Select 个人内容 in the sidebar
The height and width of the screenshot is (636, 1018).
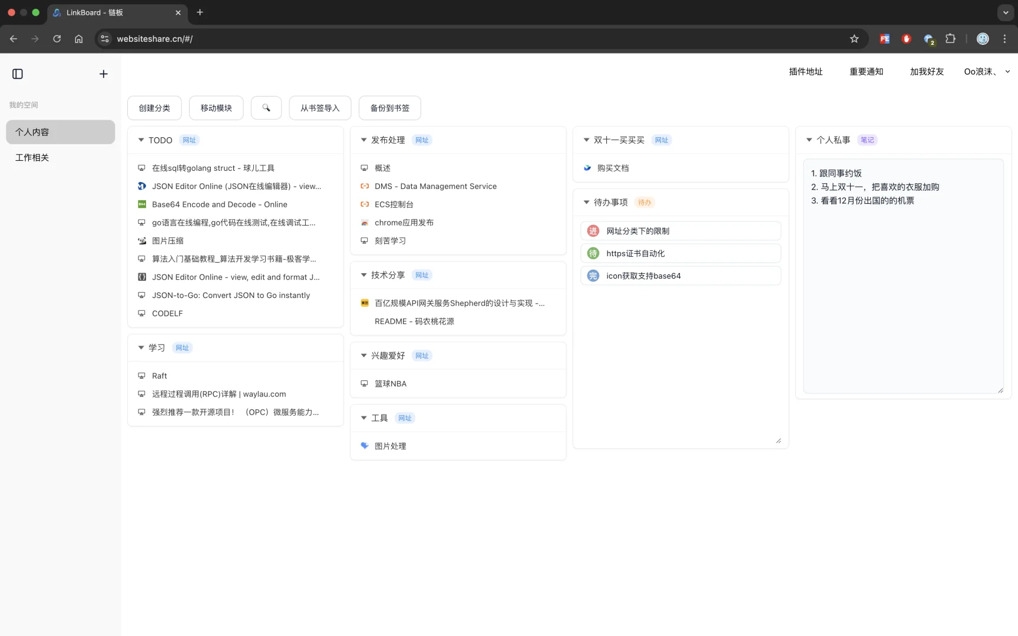coord(32,132)
